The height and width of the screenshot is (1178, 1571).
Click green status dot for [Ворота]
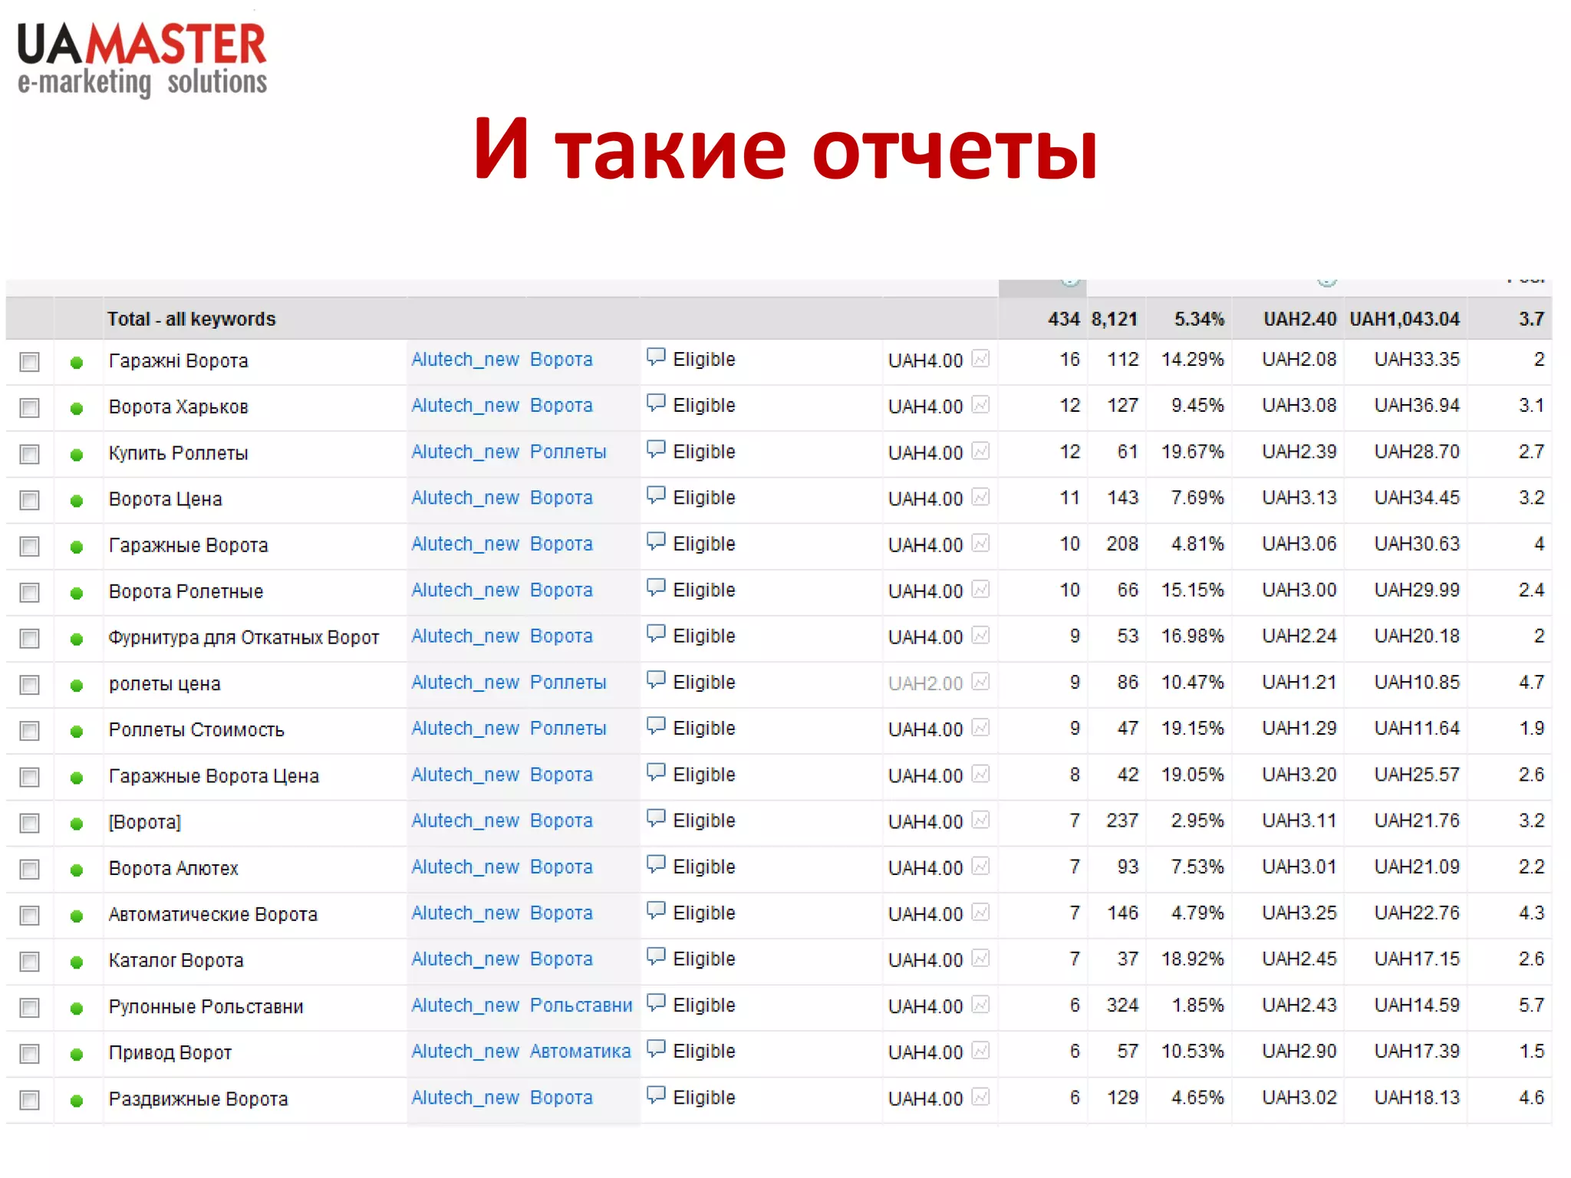click(x=77, y=824)
